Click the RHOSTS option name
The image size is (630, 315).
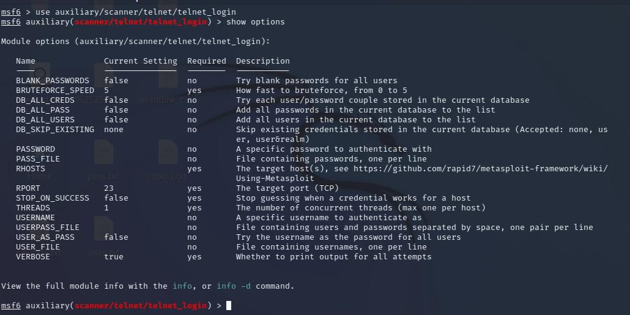click(30, 169)
